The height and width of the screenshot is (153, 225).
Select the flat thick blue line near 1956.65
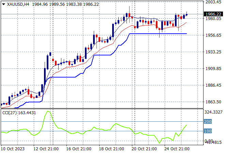tap(158, 34)
